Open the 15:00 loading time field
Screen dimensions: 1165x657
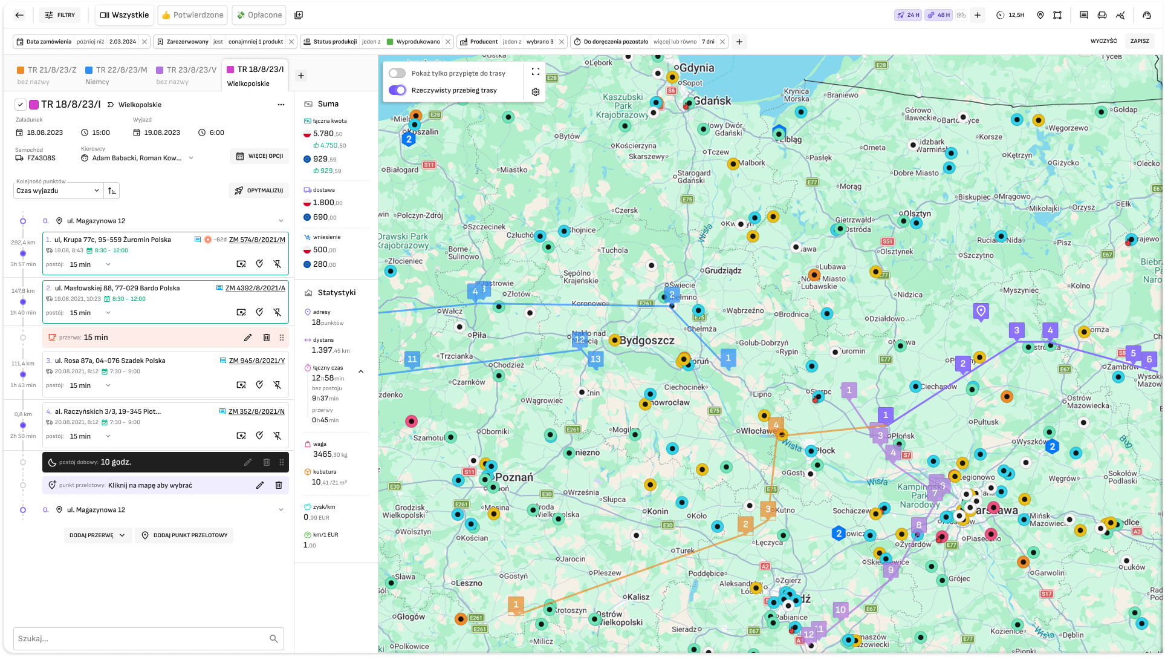(x=96, y=132)
